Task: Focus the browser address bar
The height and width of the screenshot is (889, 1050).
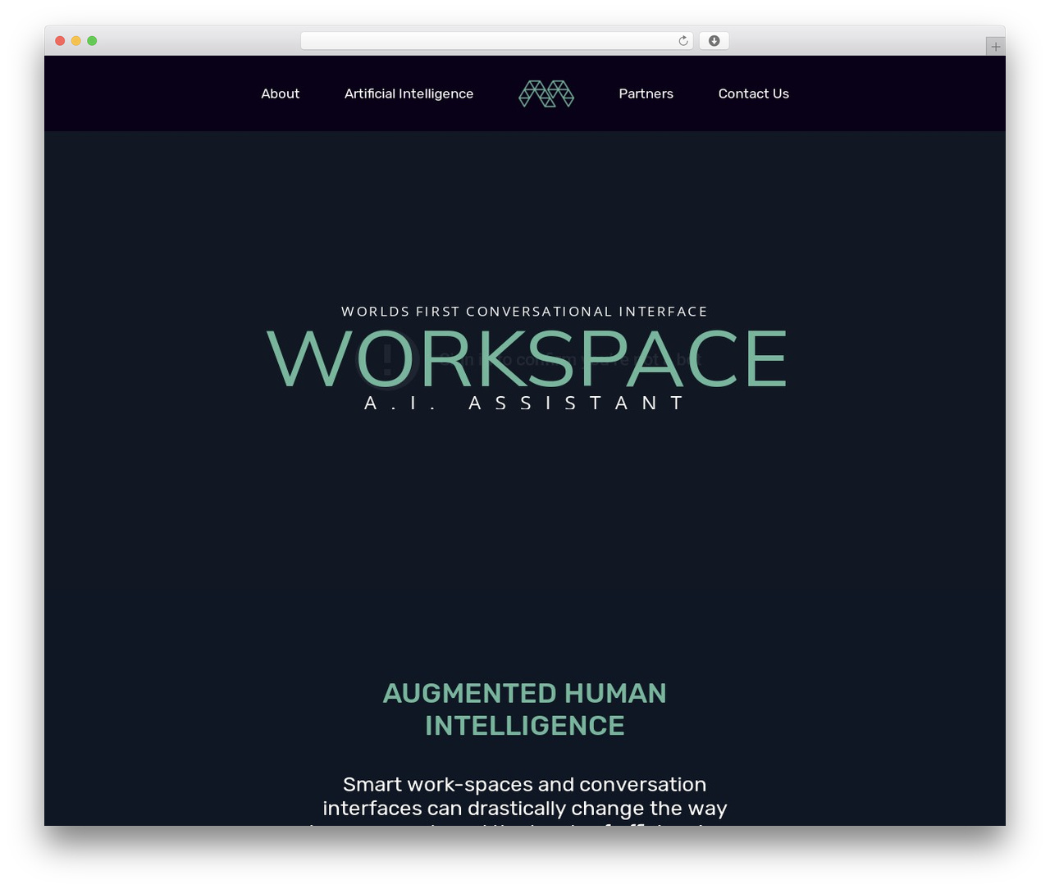Action: pyautogui.click(x=496, y=41)
